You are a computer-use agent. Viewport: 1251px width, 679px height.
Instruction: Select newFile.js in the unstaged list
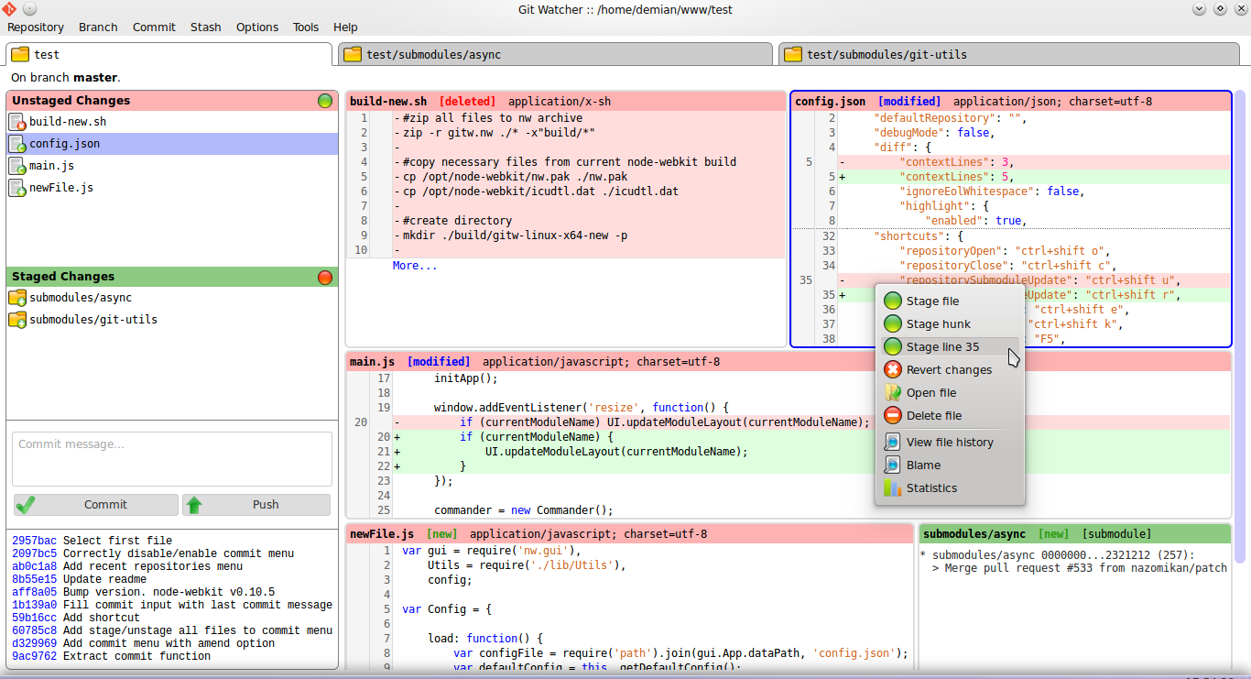(x=60, y=188)
